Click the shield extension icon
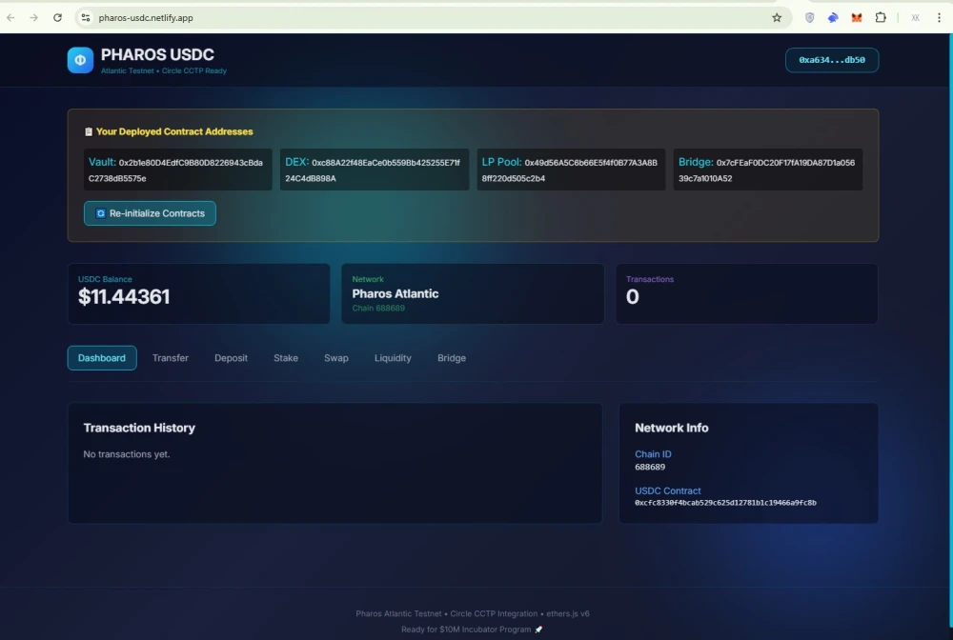Image resolution: width=953 pixels, height=640 pixels. tap(810, 18)
